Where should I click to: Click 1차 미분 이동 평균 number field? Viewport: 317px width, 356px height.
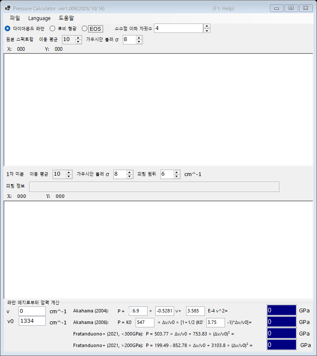[59, 174]
